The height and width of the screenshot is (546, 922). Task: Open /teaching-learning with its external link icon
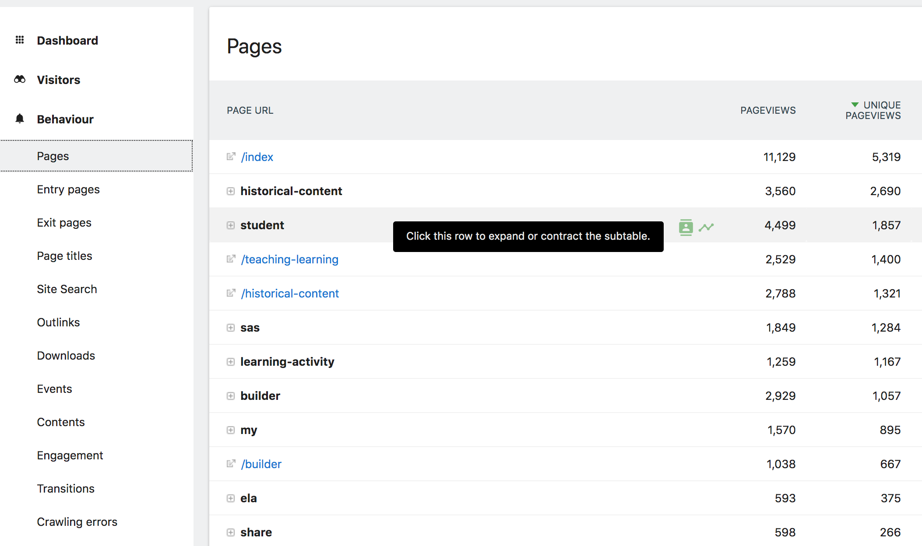pos(231,259)
